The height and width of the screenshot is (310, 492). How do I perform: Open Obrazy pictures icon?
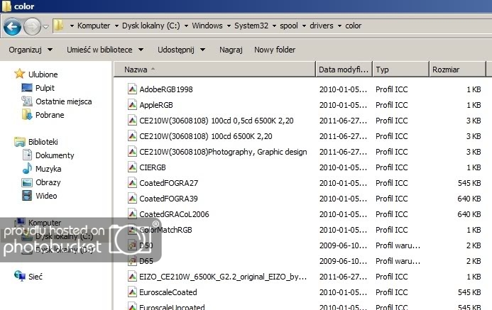27,182
